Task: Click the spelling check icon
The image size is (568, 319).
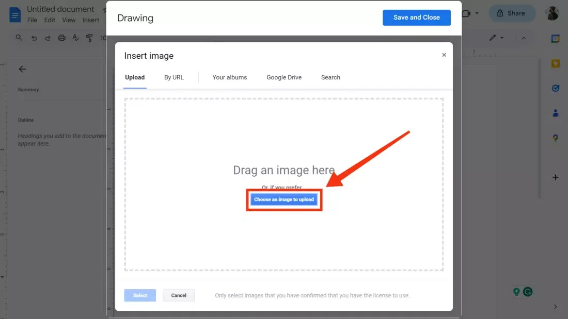Action: point(75,38)
